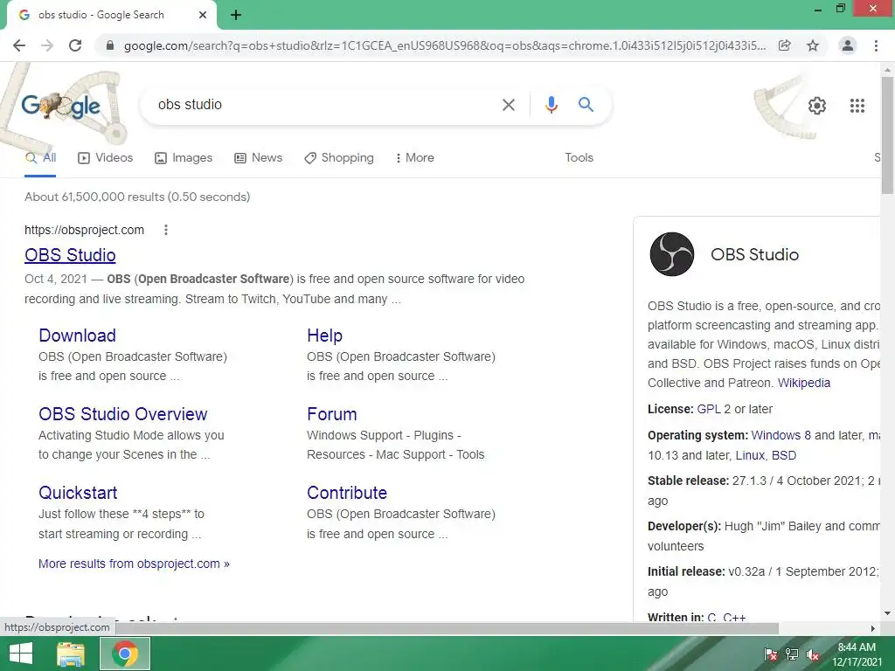Bookmark this page with the star icon
895x671 pixels.
click(813, 45)
